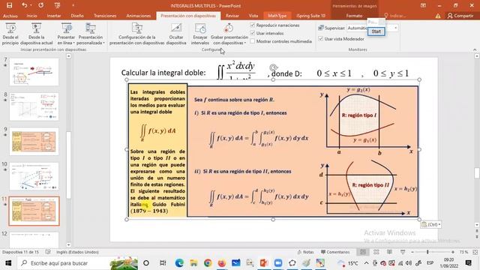
Task: Switch to the Inicio tab
Action: click(31, 16)
